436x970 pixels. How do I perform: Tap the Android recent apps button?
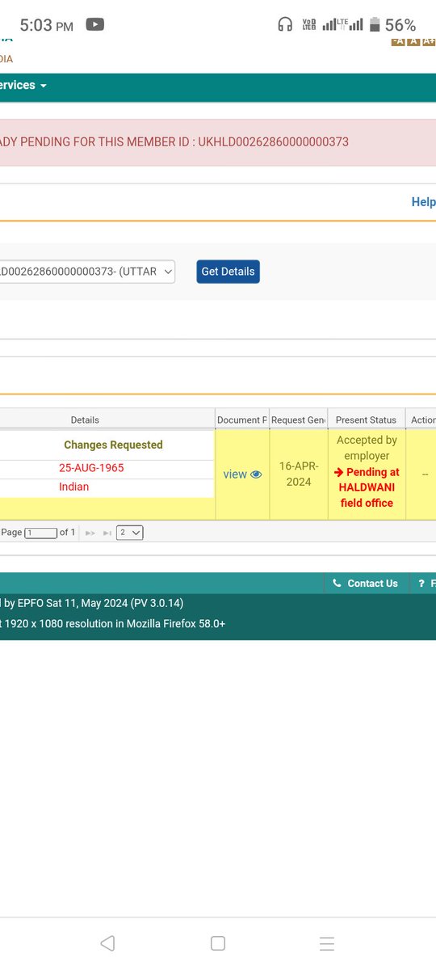click(326, 943)
